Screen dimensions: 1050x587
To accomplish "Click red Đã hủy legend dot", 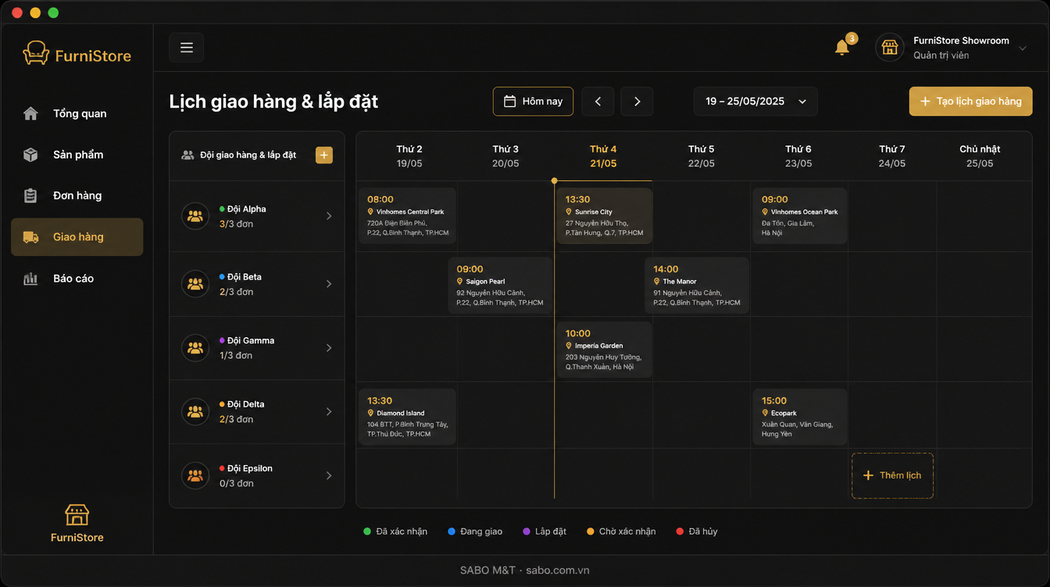I will pos(680,532).
